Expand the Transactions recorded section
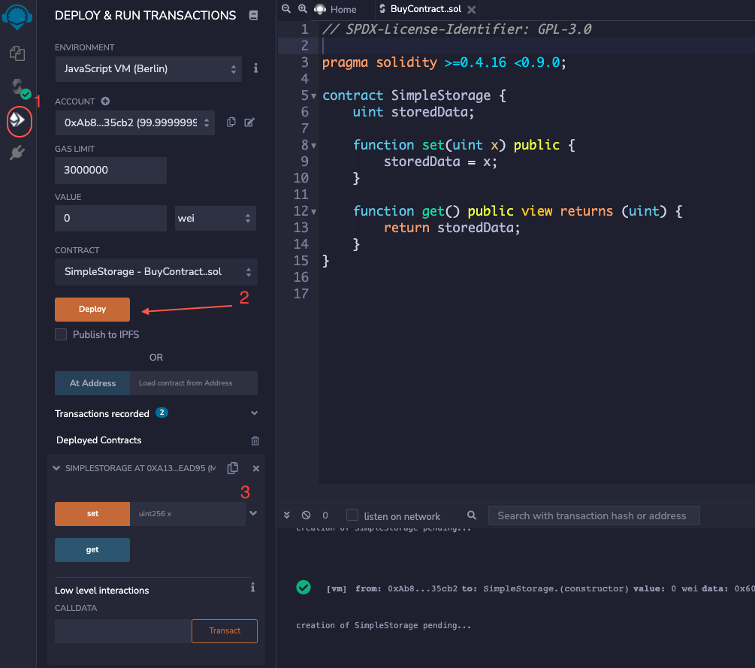 click(x=254, y=413)
